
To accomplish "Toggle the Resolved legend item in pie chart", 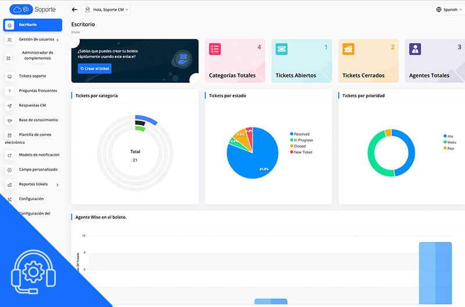I will [x=299, y=134].
